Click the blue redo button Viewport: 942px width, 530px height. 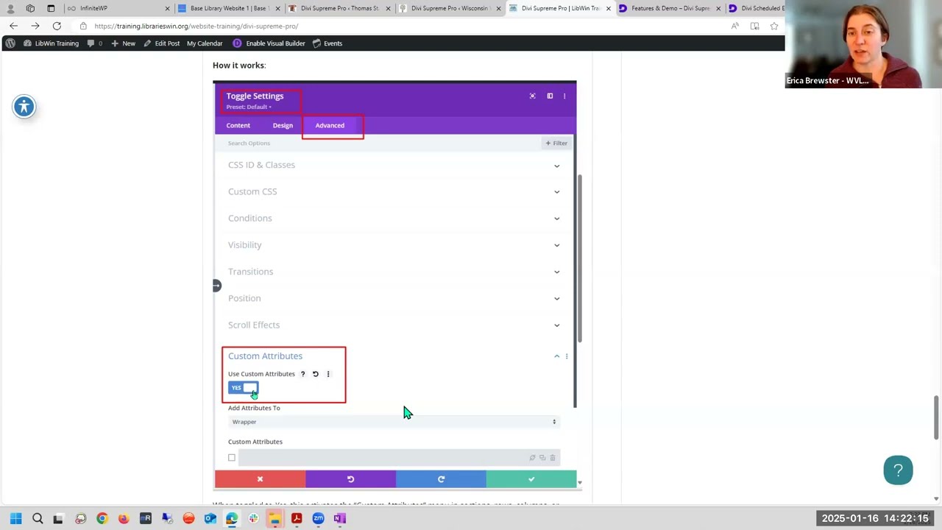[441, 479]
